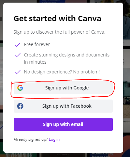The width and height of the screenshot is (130, 157).
Task: Click the checkmark beside No design experience
Action: tap(18, 72)
